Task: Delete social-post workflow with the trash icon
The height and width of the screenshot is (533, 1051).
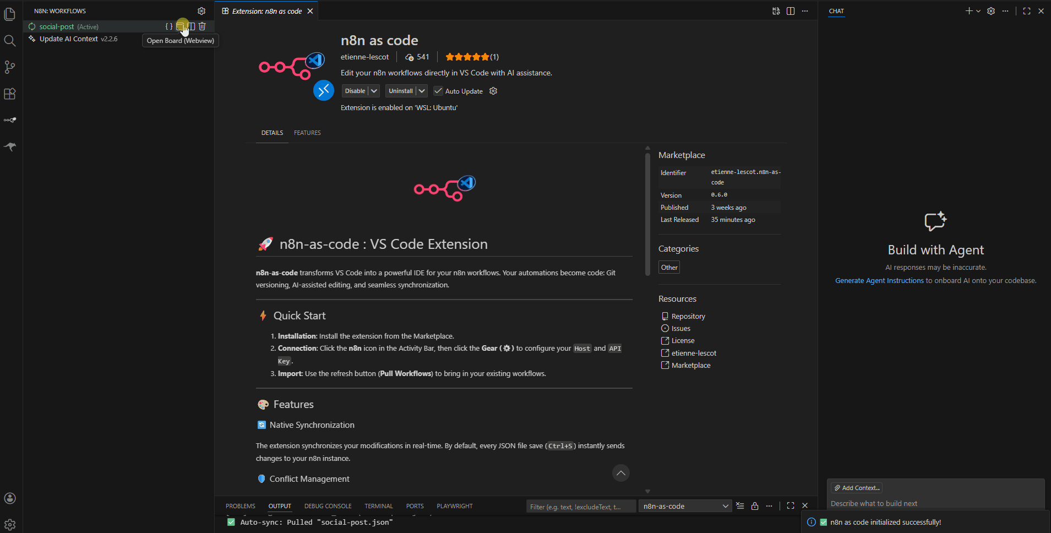Action: point(202,26)
